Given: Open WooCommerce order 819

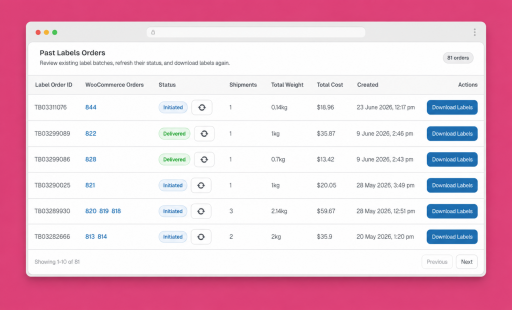Looking at the screenshot, I should (104, 211).
